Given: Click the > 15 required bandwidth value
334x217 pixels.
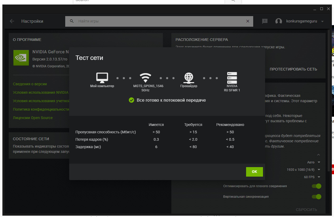Looking at the screenshot, I should [193, 132].
